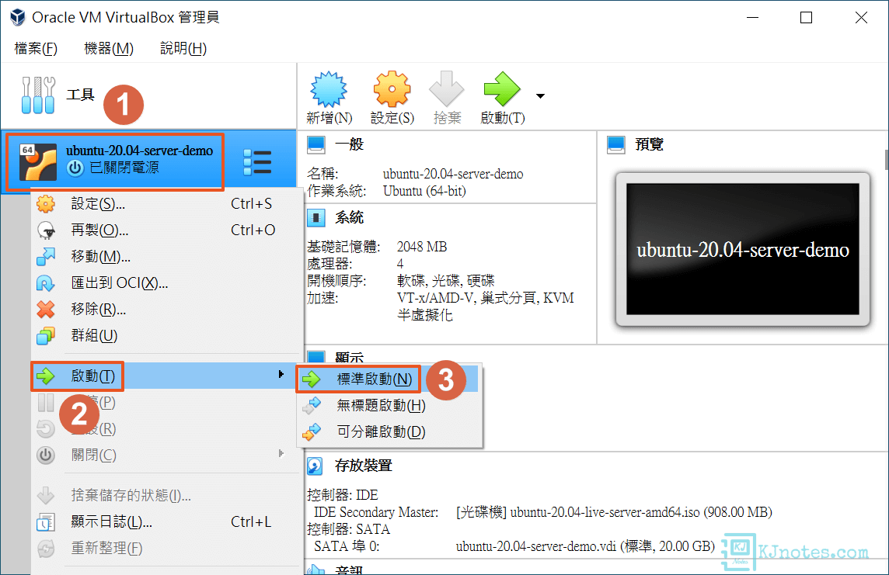Choose 再製(O)... clone entry

(167, 230)
